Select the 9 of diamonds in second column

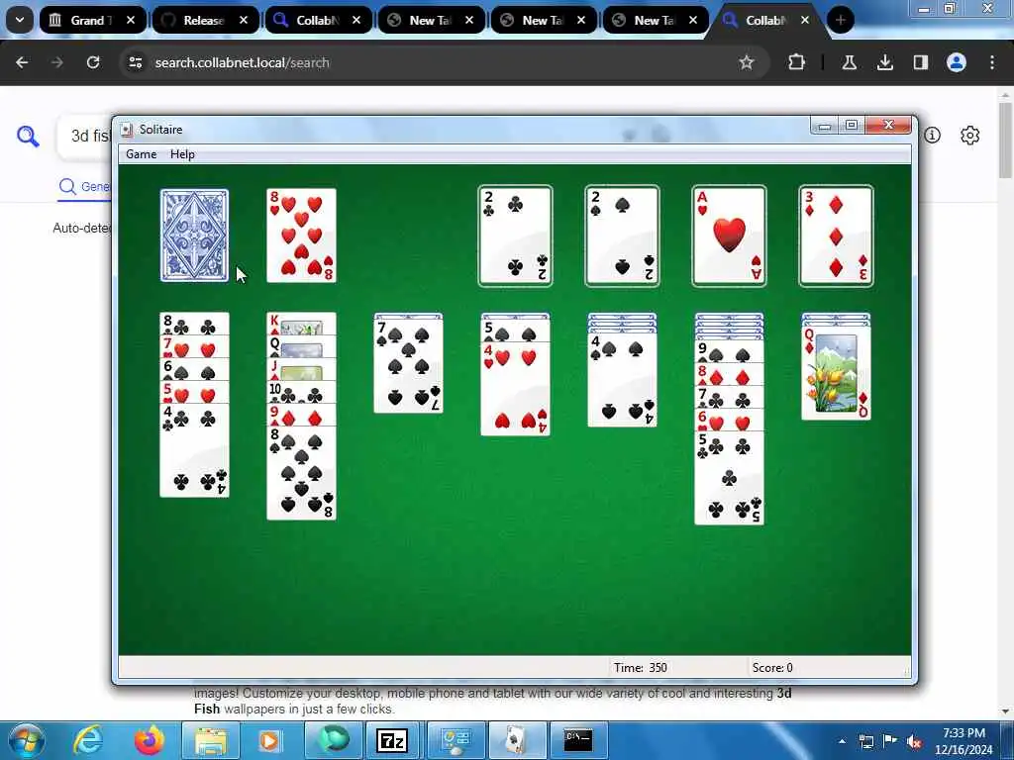click(301, 415)
